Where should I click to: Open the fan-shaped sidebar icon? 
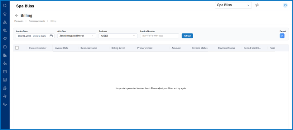(x=5, y=96)
